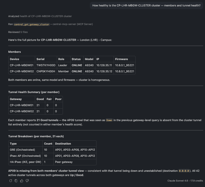The image size is (205, 187).
Task: Expand the Analyzed health of cluster step
Action: click(40, 16)
